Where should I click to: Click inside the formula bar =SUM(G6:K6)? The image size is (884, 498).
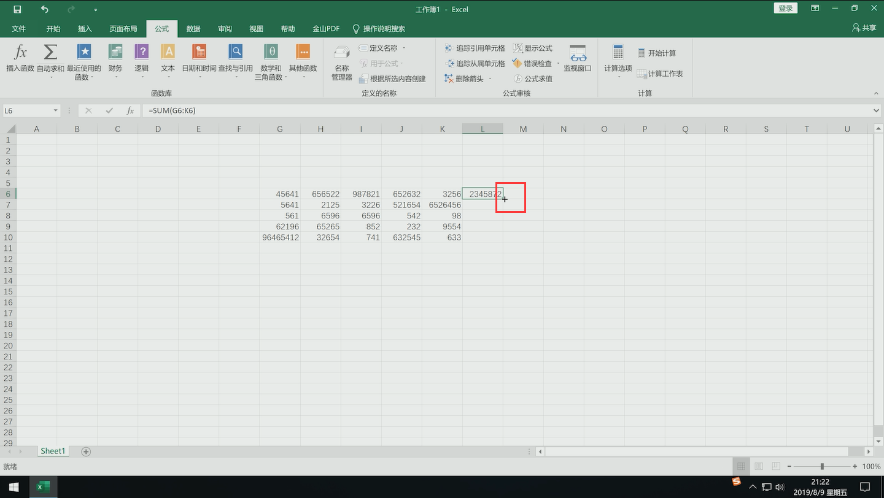[506, 110]
